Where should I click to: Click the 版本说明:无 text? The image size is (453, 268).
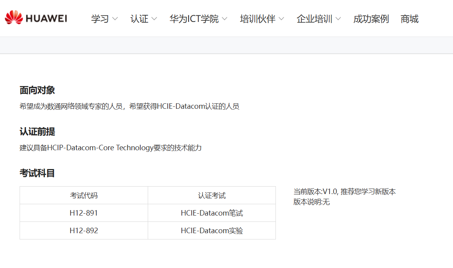click(312, 202)
